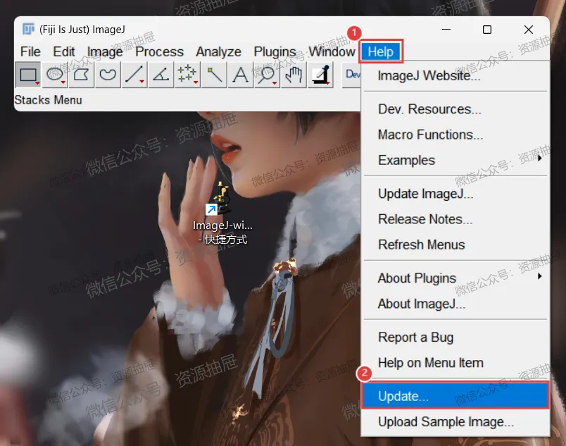The height and width of the screenshot is (446, 566).
Task: Select the Angle tool
Action: tap(161, 75)
